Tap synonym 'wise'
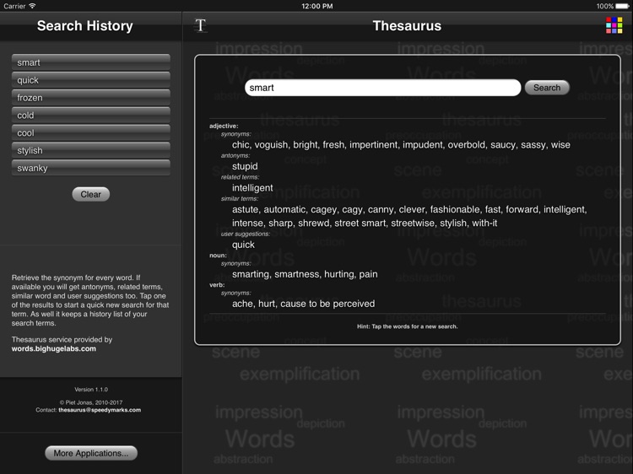 click(560, 145)
